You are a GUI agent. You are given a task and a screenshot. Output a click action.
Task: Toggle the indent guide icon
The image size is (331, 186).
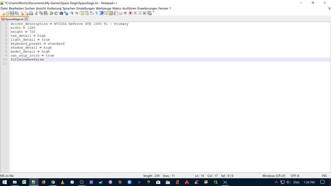point(101,13)
